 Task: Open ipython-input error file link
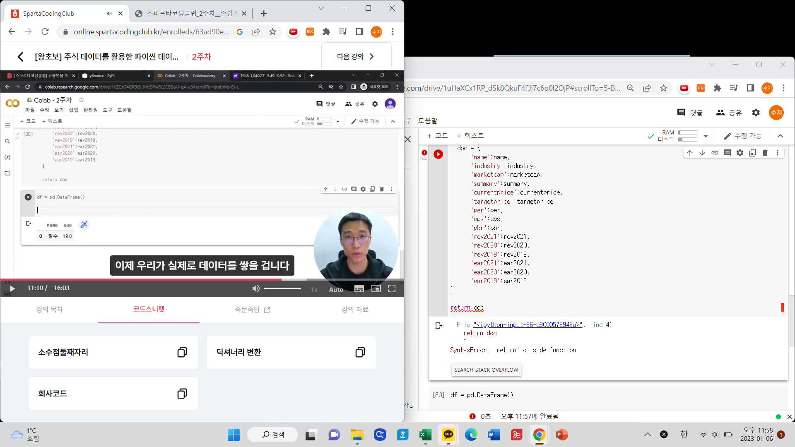point(528,325)
